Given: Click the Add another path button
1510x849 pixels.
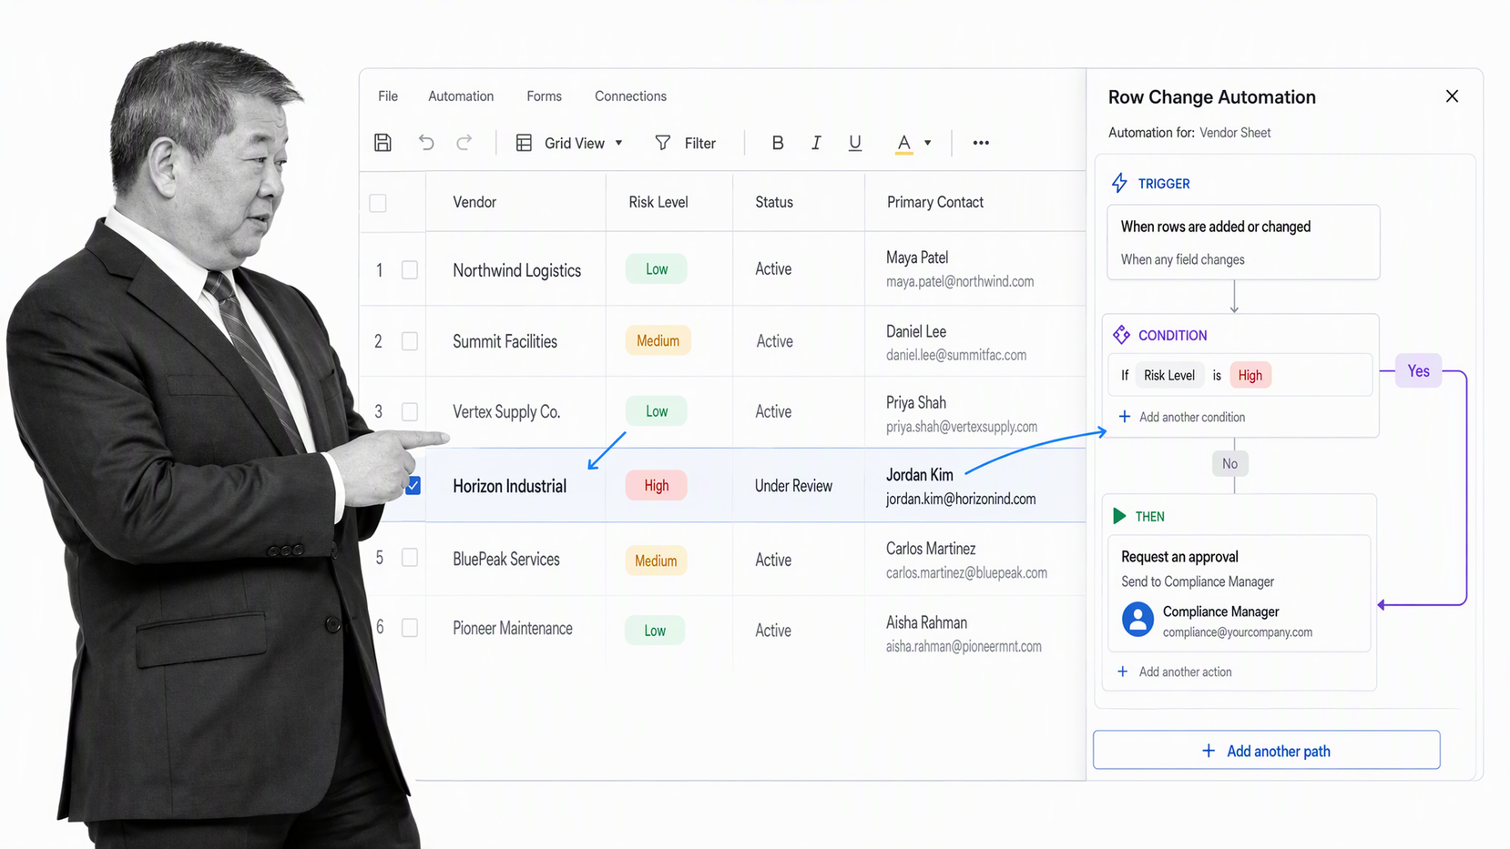Looking at the screenshot, I should click(1266, 751).
